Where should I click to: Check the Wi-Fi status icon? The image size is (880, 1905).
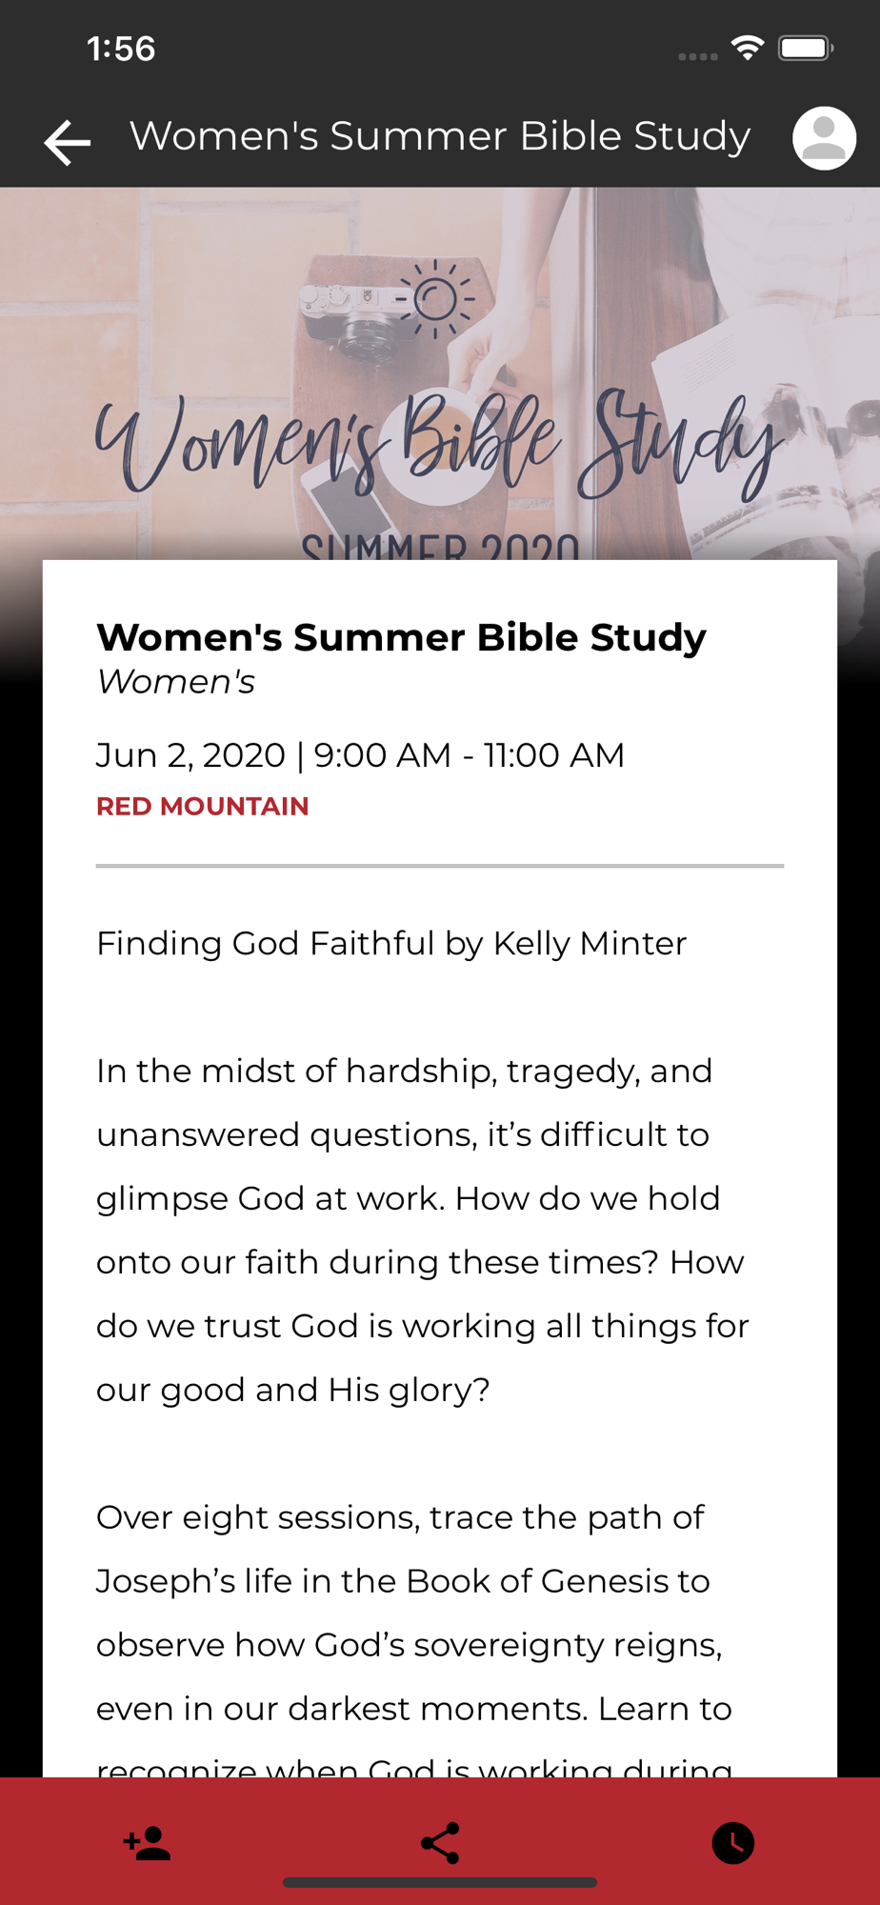coord(748,48)
